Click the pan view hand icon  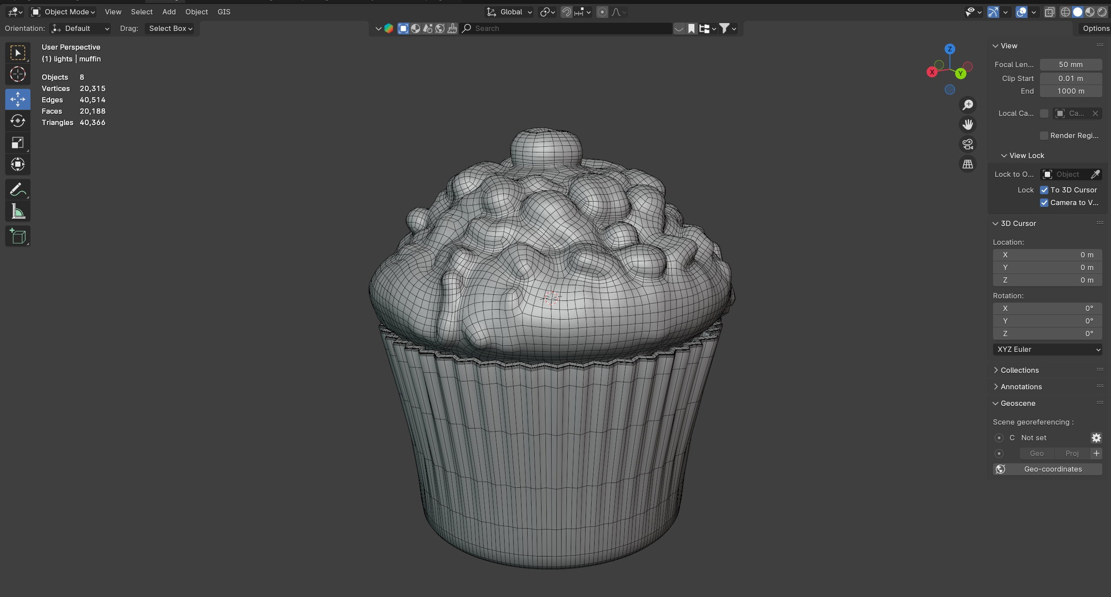(x=967, y=125)
